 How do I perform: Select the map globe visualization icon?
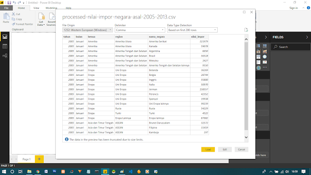(264, 57)
